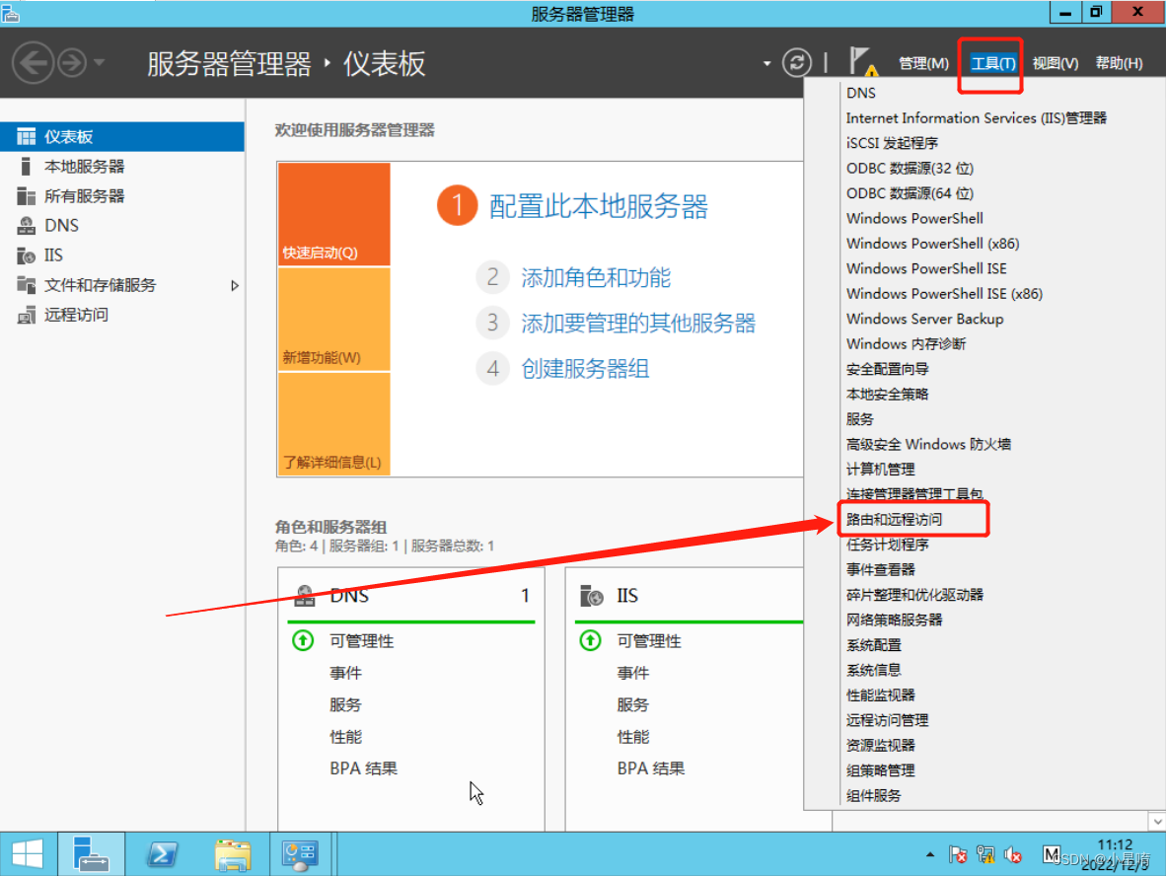This screenshot has height=876, width=1166.
Task: Choose Internet Information Services (IIS)管理器 menu entry
Action: [977, 118]
